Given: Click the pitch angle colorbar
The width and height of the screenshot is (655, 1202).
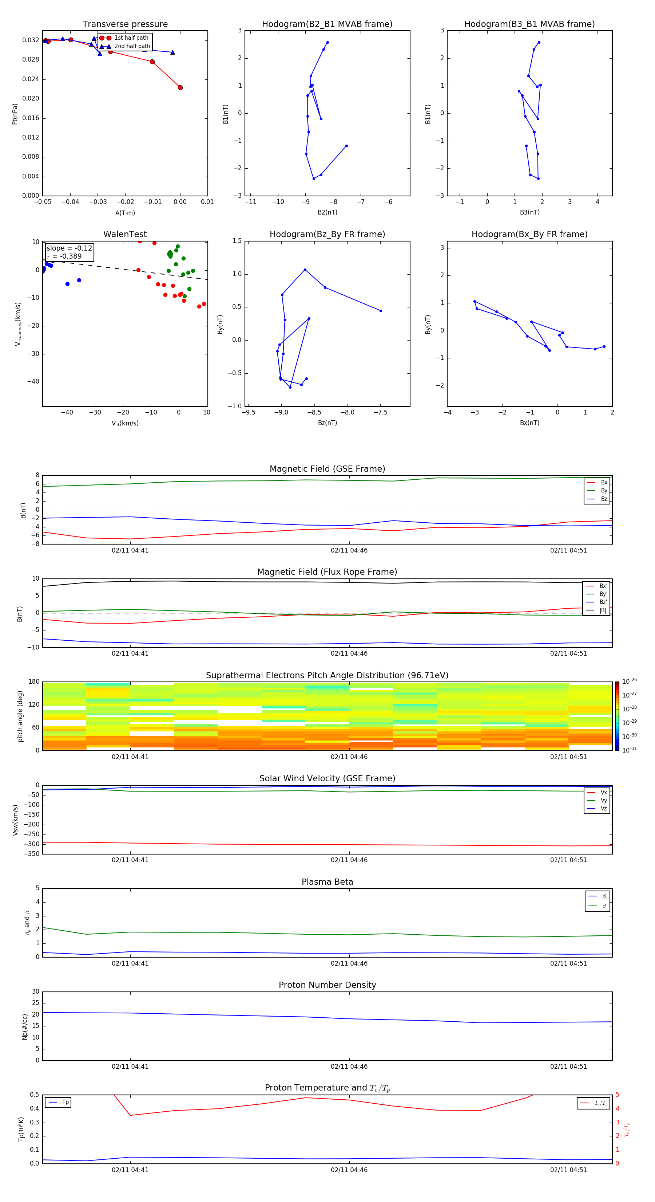Looking at the screenshot, I should point(617,716).
